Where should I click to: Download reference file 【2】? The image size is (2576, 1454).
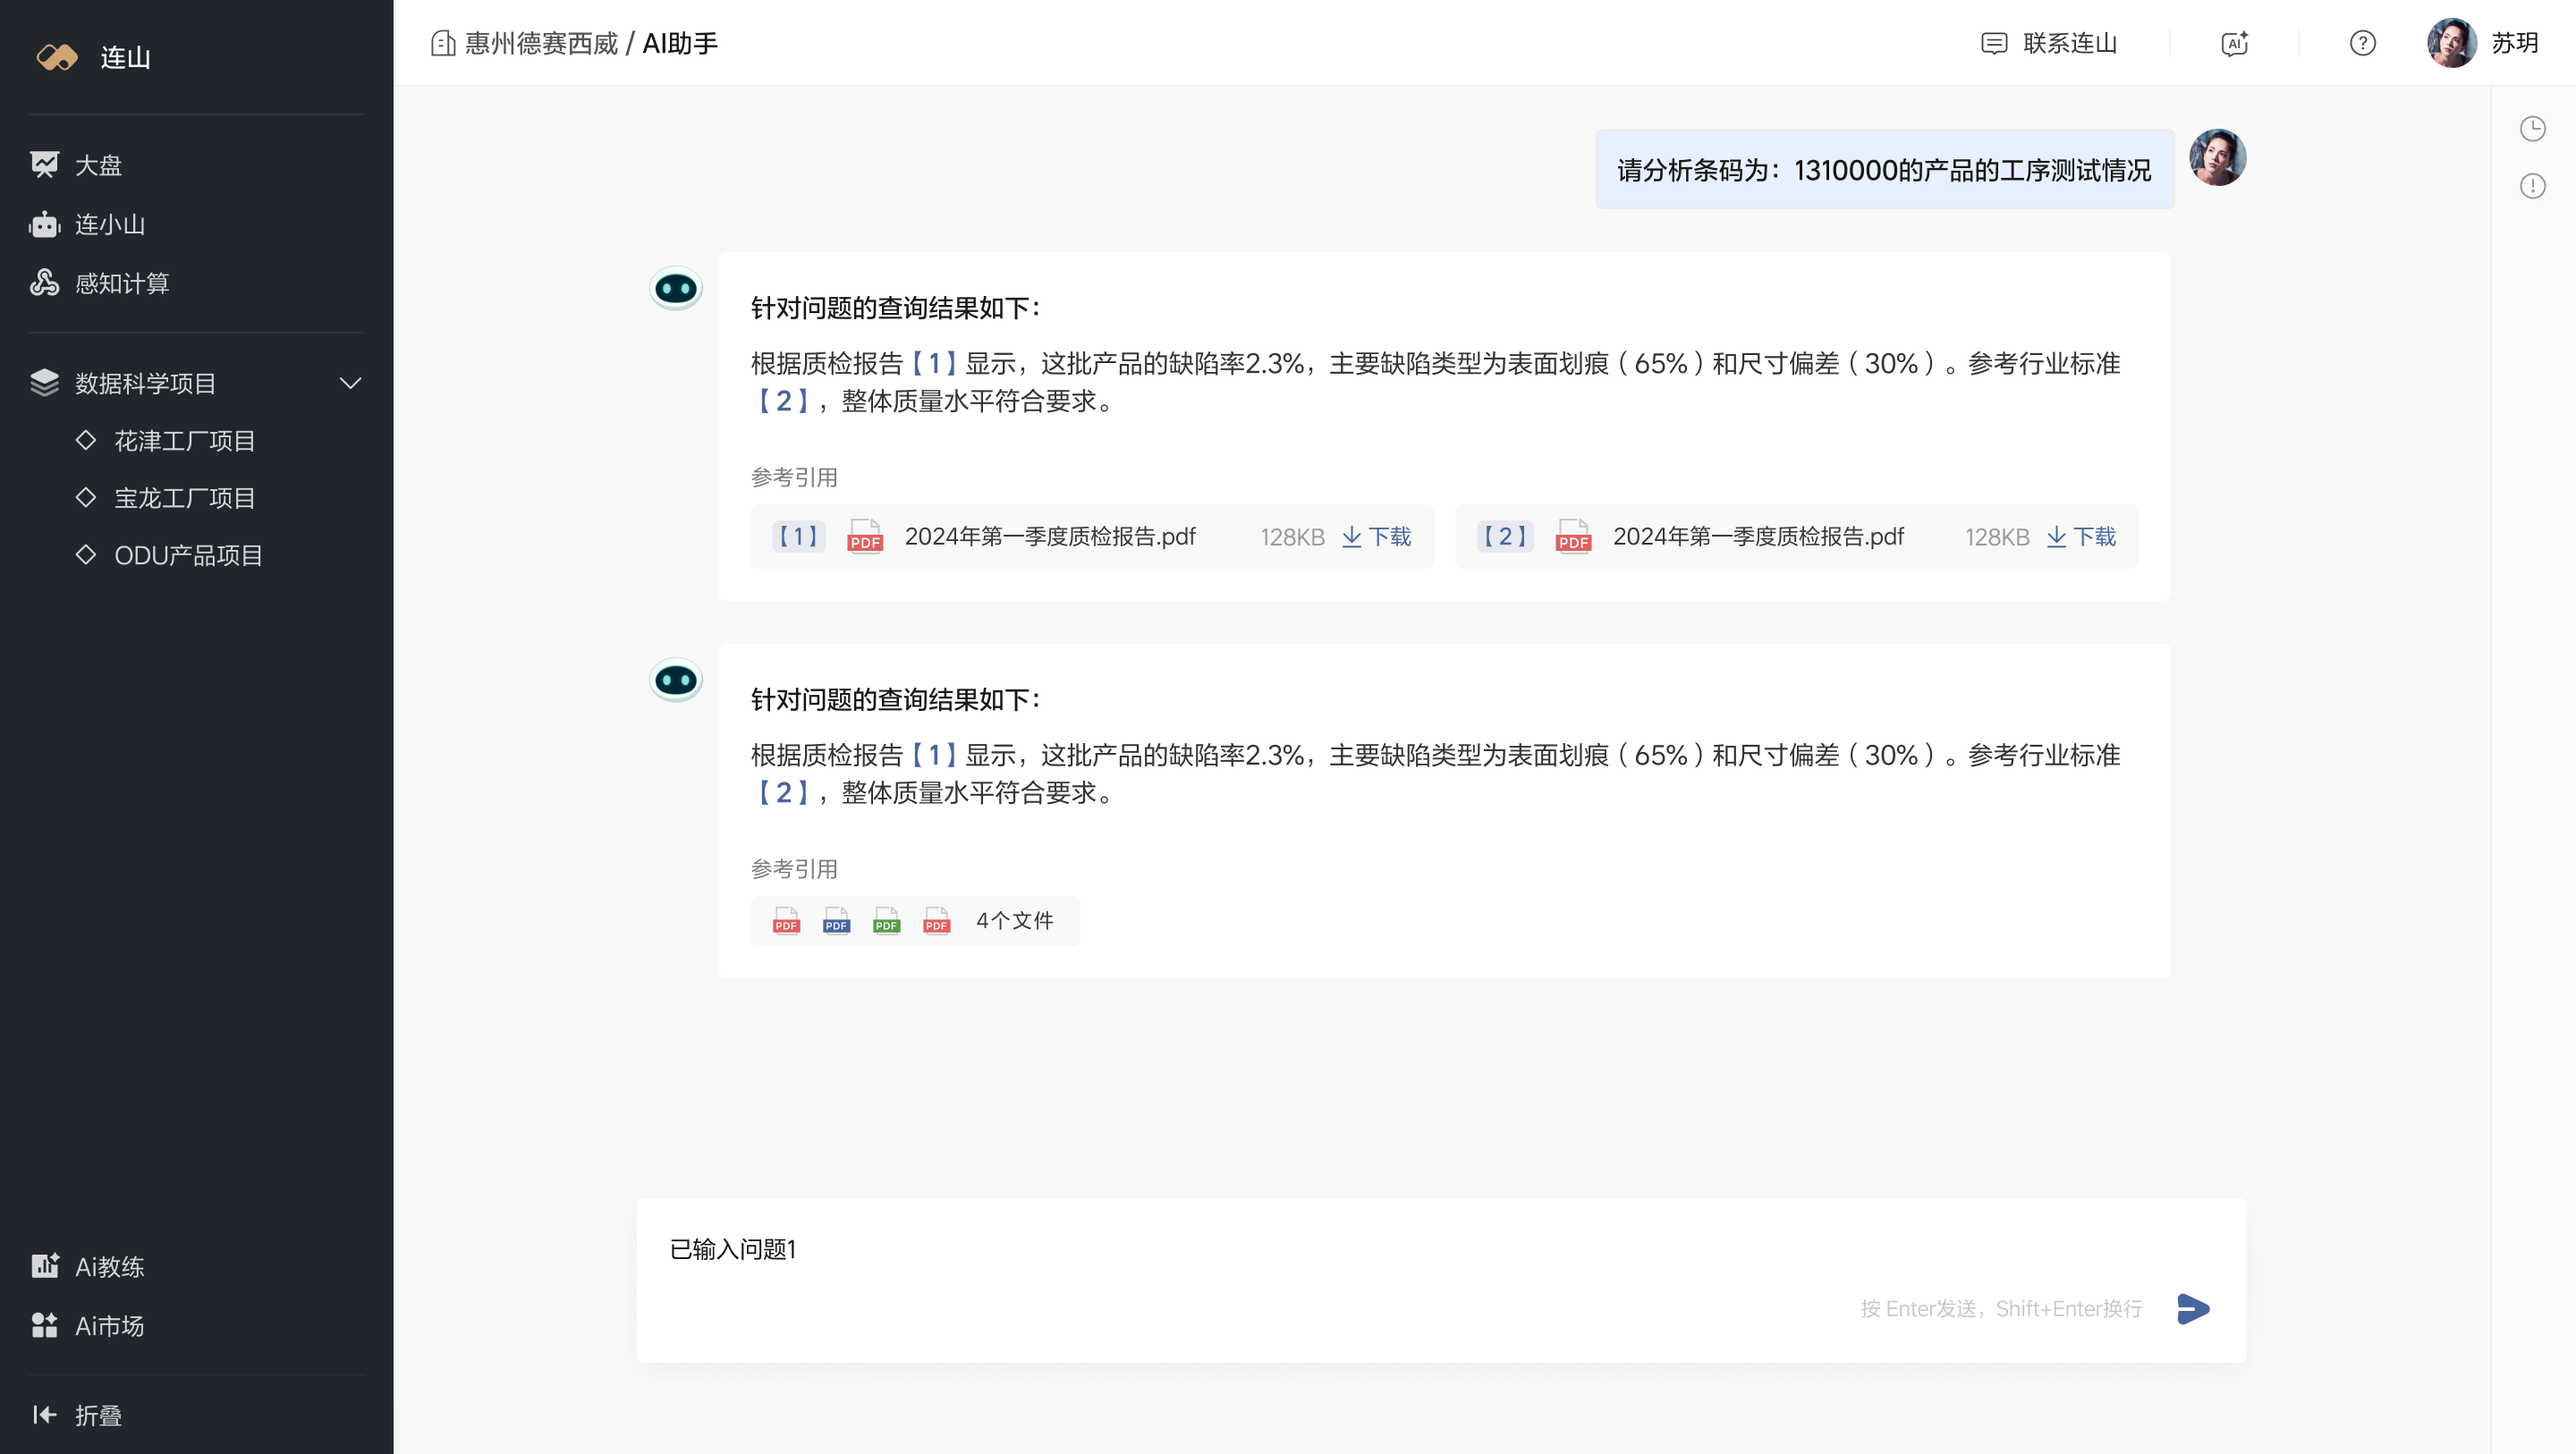(x=2081, y=537)
